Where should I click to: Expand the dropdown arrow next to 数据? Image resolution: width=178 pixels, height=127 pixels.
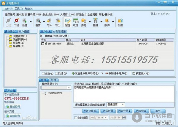[x=101, y=22]
